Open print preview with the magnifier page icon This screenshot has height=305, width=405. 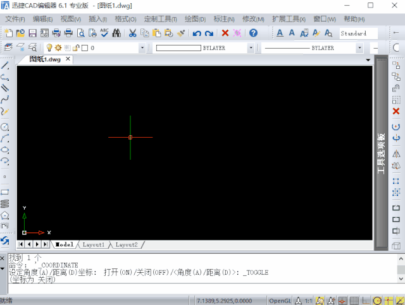81,33
